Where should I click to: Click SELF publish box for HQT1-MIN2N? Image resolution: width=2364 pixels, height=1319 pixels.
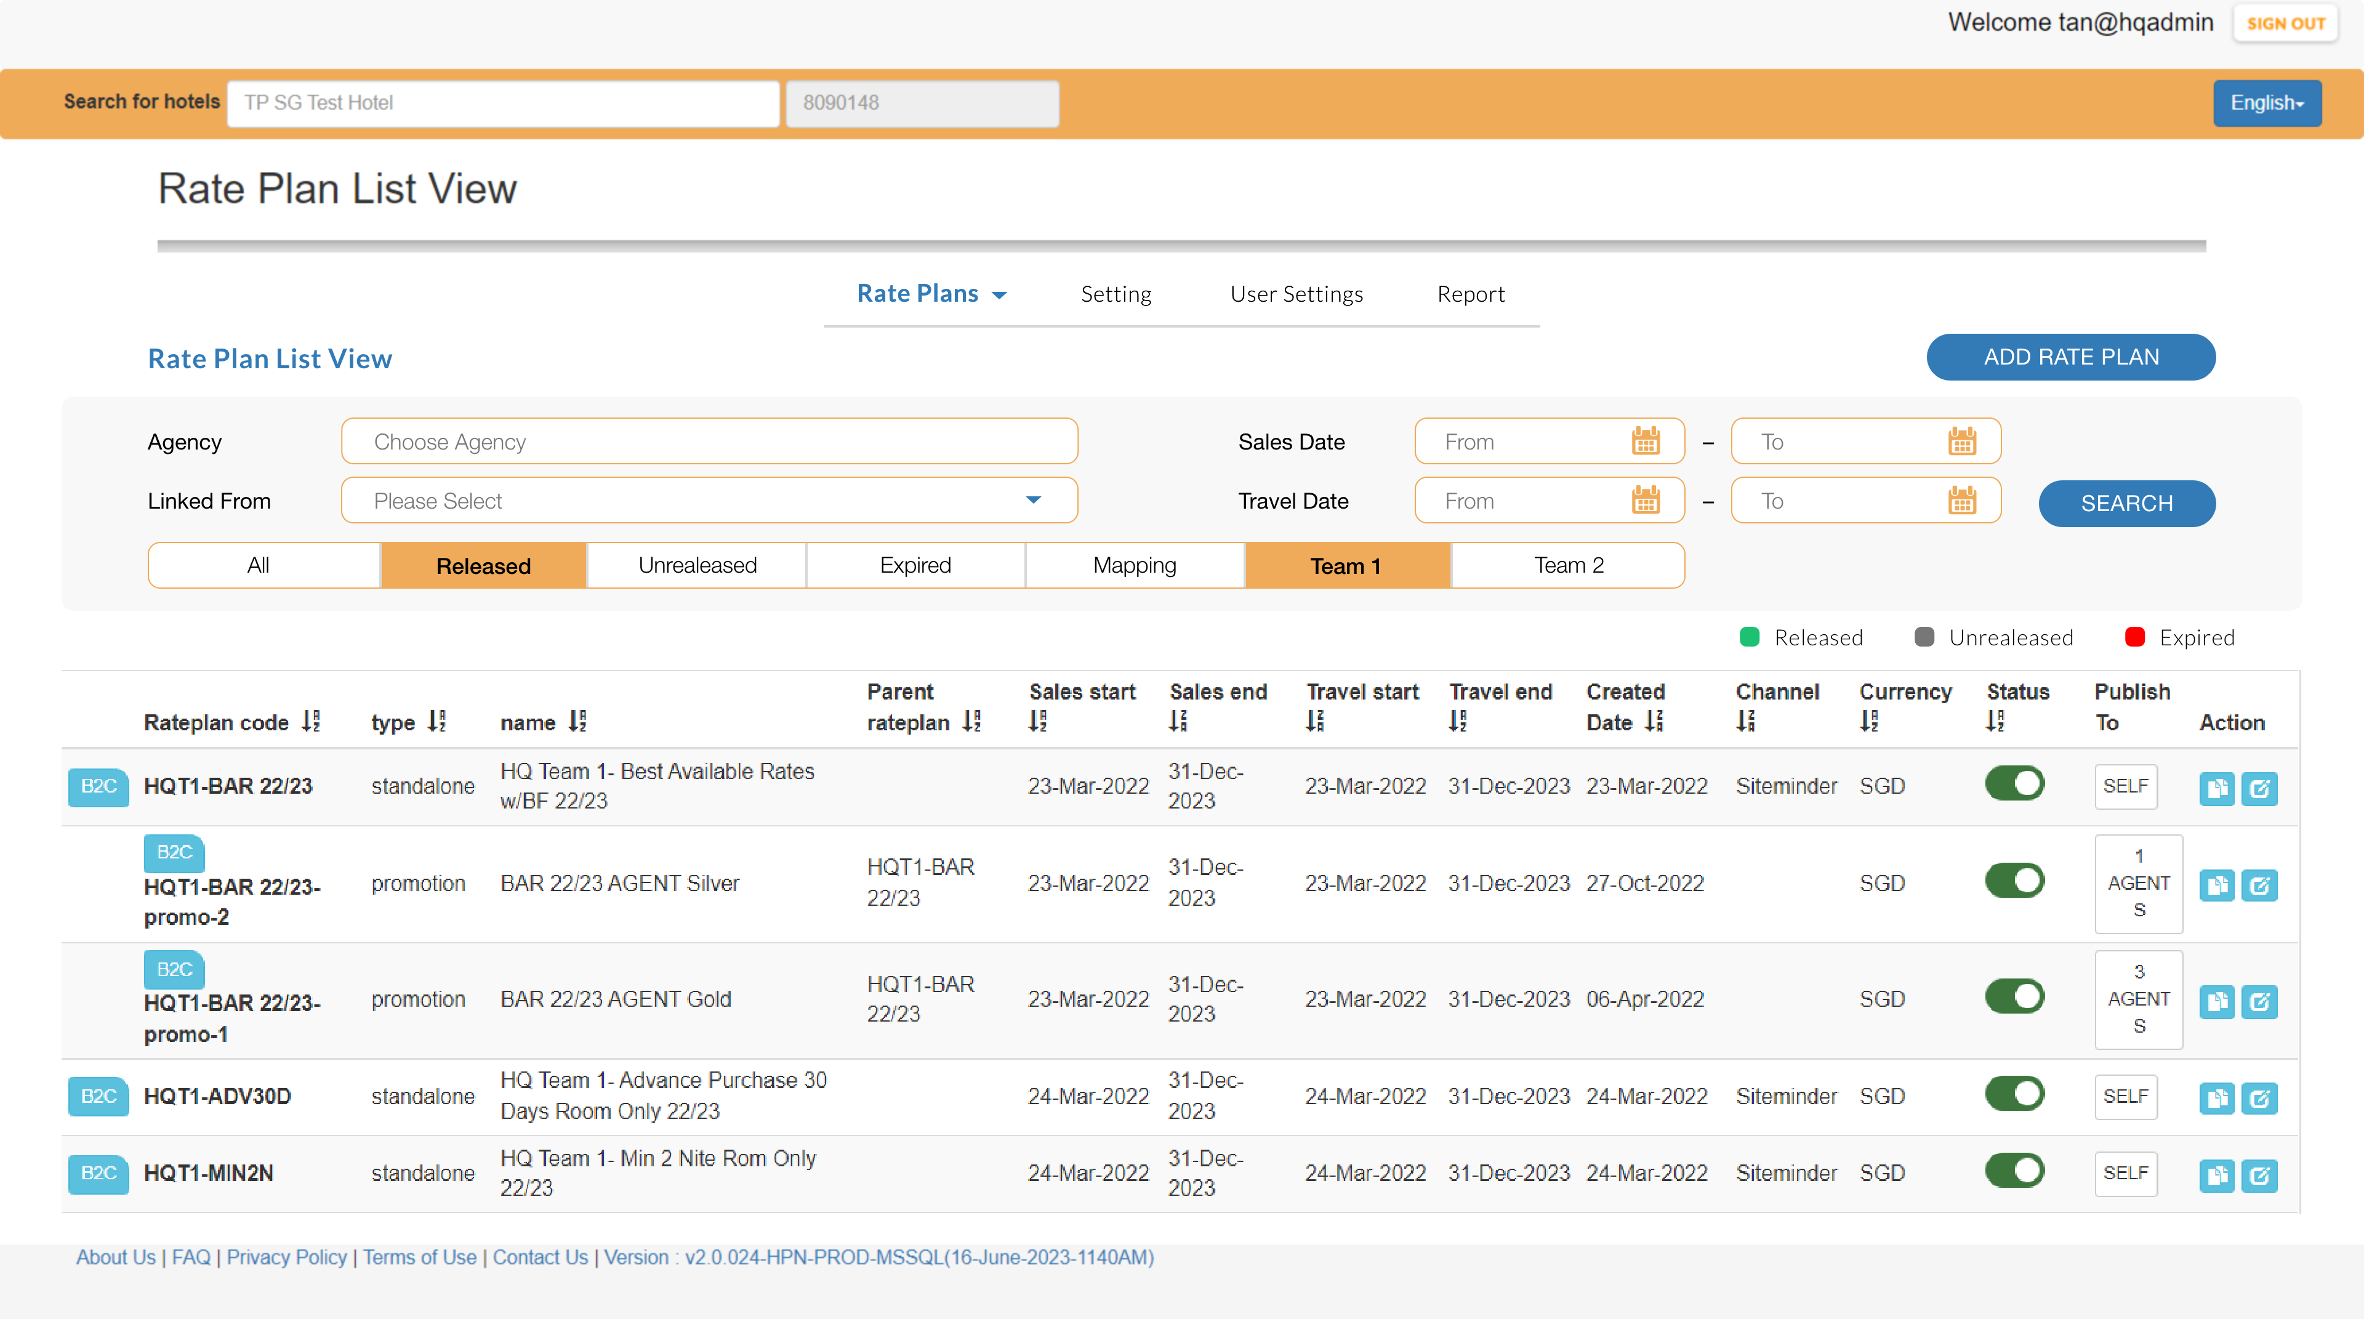click(2125, 1173)
